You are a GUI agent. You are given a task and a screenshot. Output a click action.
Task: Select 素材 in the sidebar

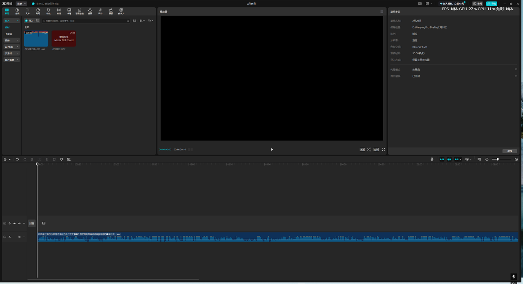(x=7, y=27)
